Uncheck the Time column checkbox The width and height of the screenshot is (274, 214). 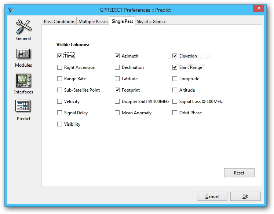59,56
